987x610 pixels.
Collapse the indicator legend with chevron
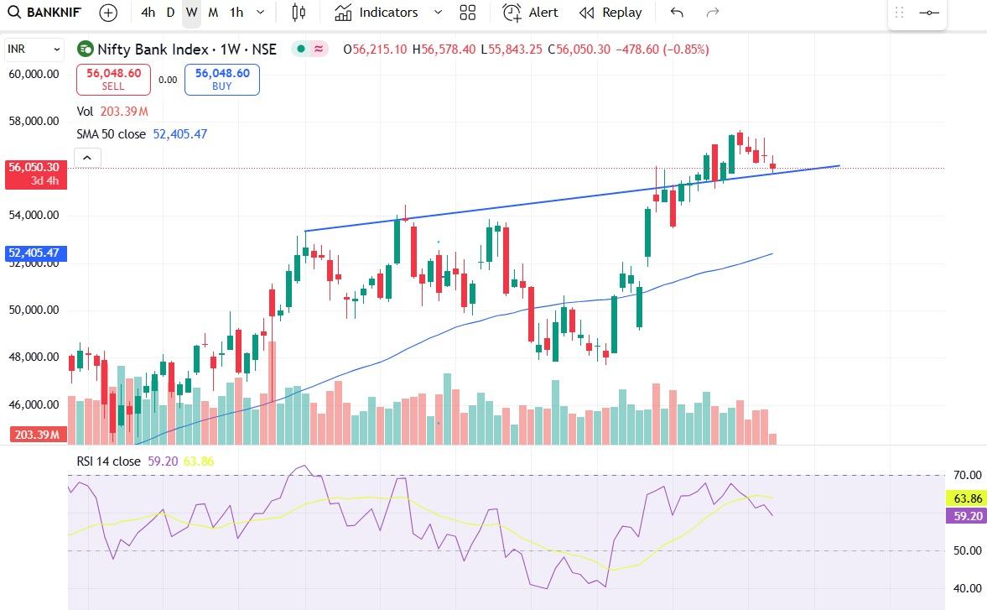click(x=87, y=158)
